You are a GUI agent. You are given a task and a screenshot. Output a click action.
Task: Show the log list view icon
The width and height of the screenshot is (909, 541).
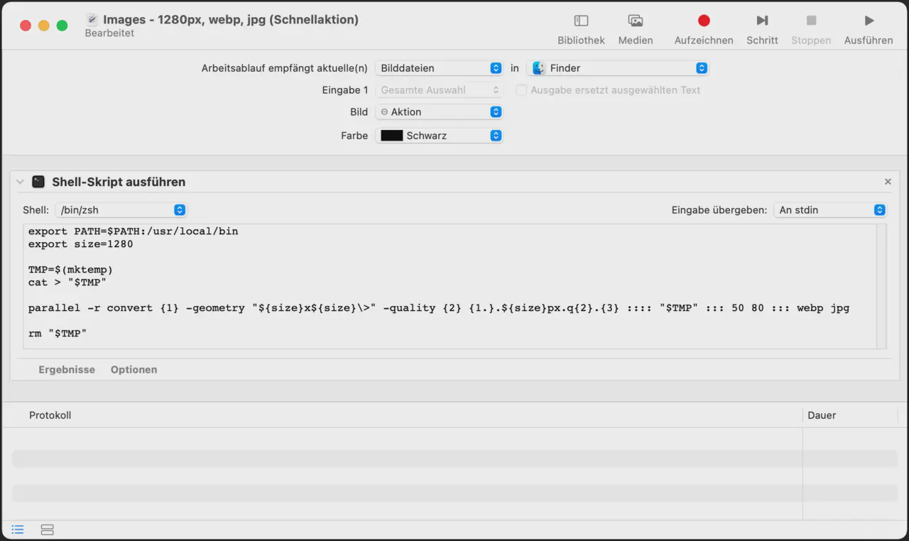point(18,530)
